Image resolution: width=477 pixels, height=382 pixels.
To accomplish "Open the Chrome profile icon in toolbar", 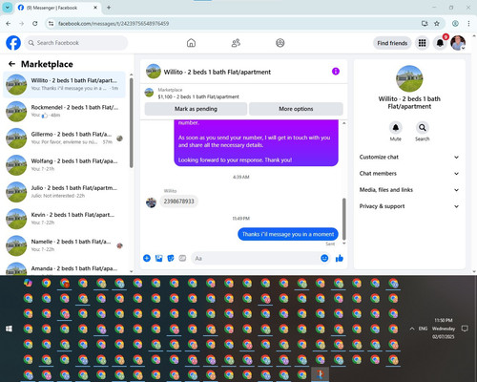I will pos(455,24).
